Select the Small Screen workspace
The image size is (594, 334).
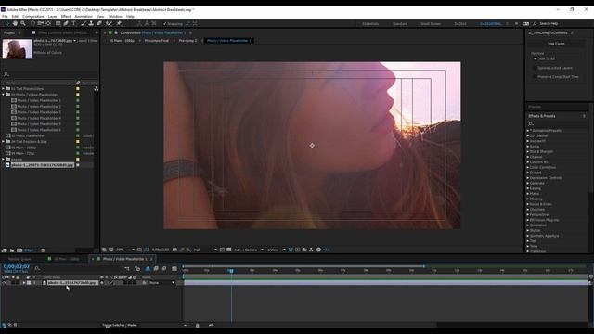pos(431,24)
